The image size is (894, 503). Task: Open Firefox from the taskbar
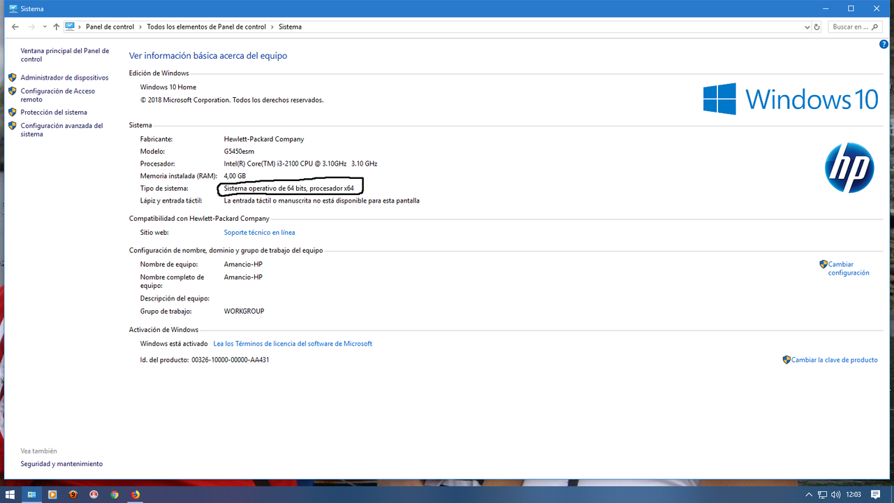(135, 495)
